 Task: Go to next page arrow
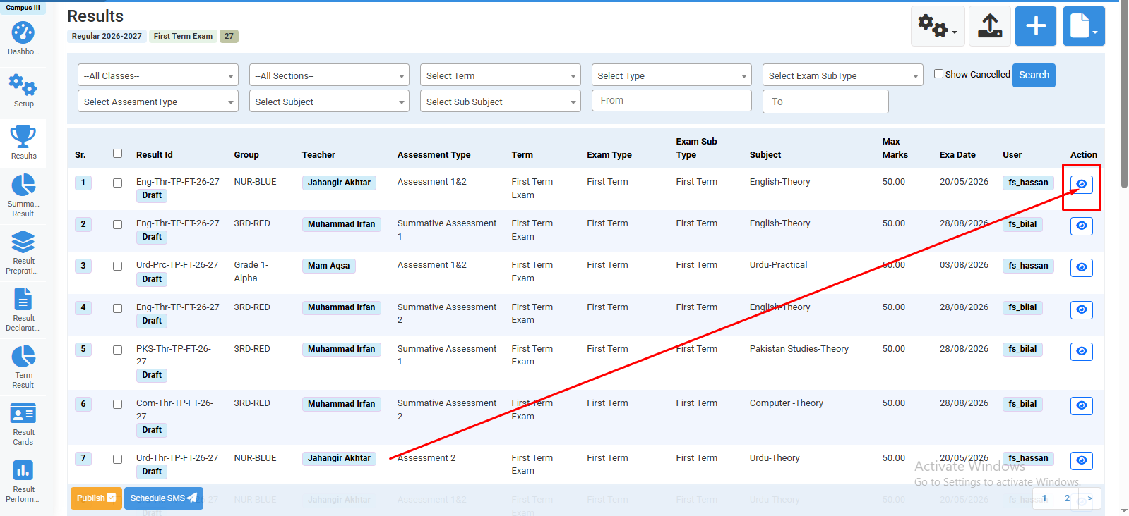(1089, 498)
